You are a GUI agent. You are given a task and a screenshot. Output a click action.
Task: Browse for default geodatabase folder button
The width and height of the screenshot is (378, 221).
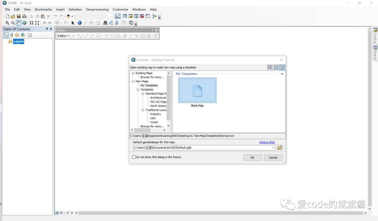[x=280, y=148]
